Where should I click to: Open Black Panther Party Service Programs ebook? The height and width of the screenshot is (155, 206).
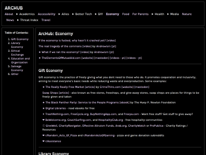pos(87,103)
